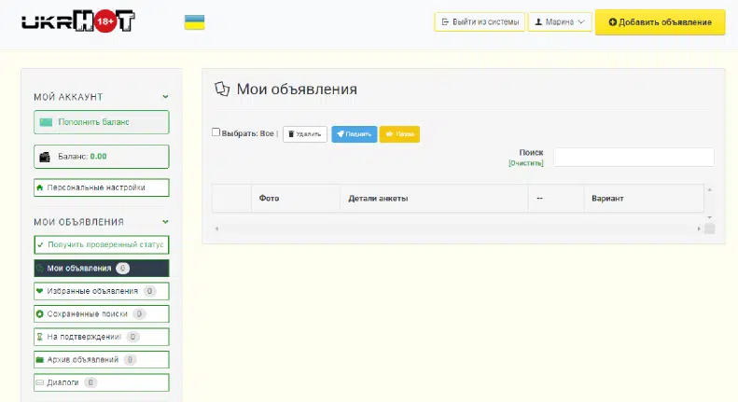Open Избранные объявления
Viewport: 738px width, 402px height.
click(101, 291)
